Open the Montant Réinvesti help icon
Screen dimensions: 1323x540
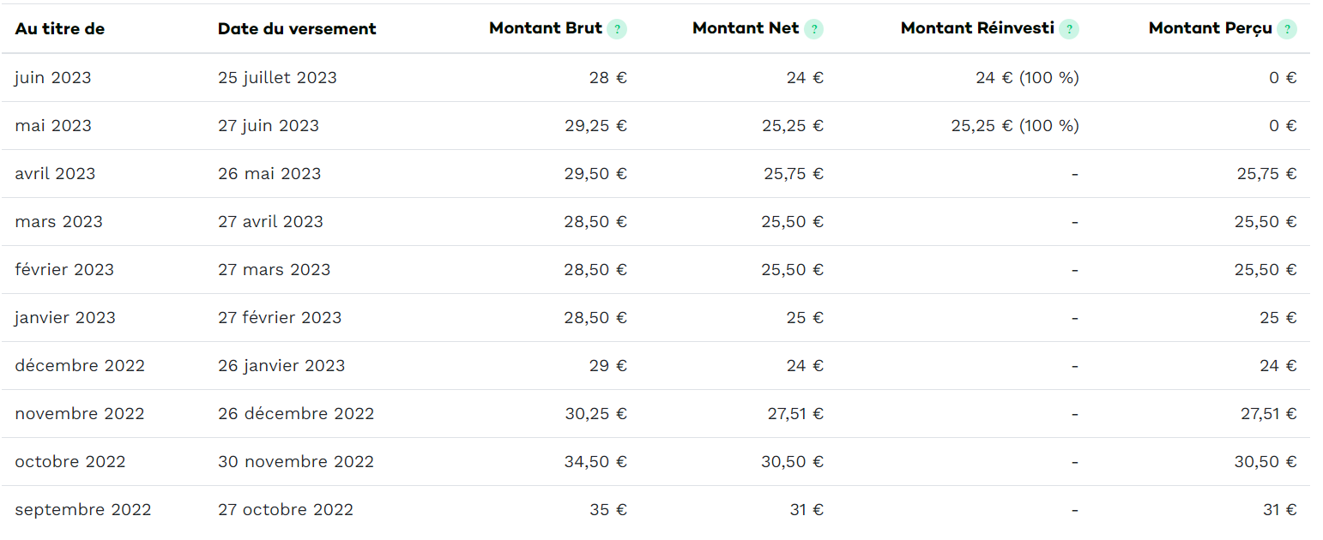click(1069, 29)
